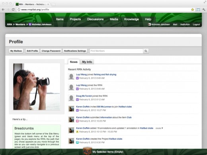Bookmark this page with the star icon
Viewport: 207px width, 155px height.
192,10
